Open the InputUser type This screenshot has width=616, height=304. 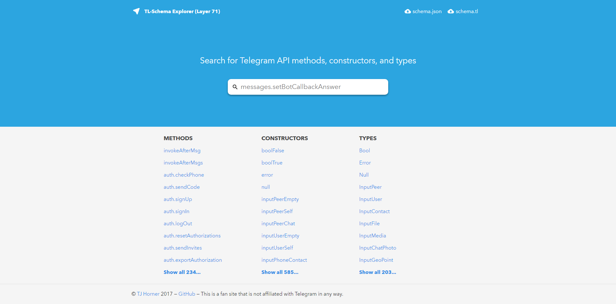[371, 199]
